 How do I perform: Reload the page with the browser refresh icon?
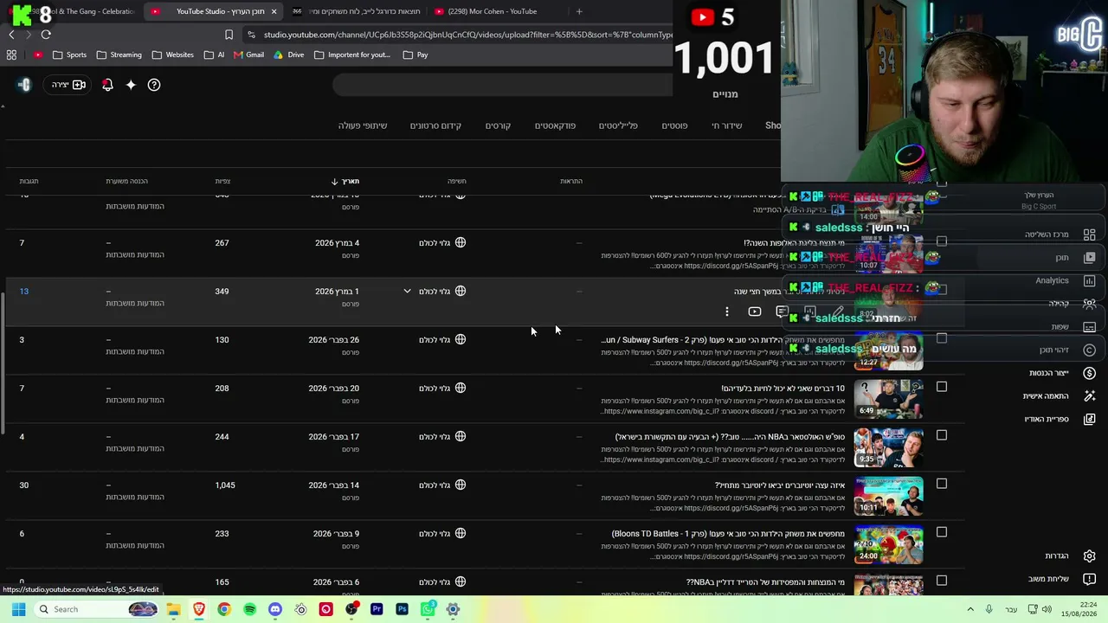pos(46,35)
